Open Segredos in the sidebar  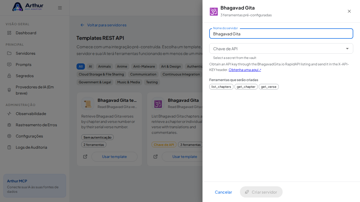35,76
